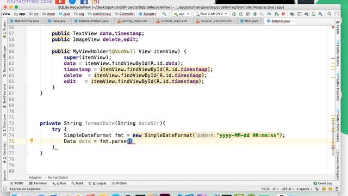Collapse the formatDate method on line 72
The height and width of the screenshot is (196, 348).
coord(26,124)
